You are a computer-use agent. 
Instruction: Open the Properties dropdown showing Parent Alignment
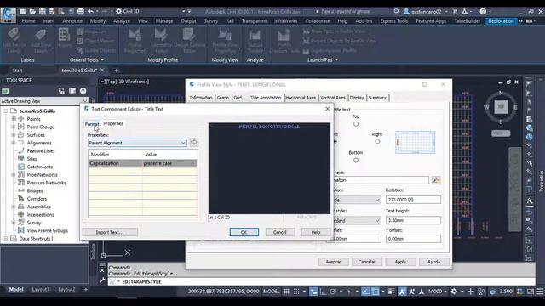[x=137, y=143]
